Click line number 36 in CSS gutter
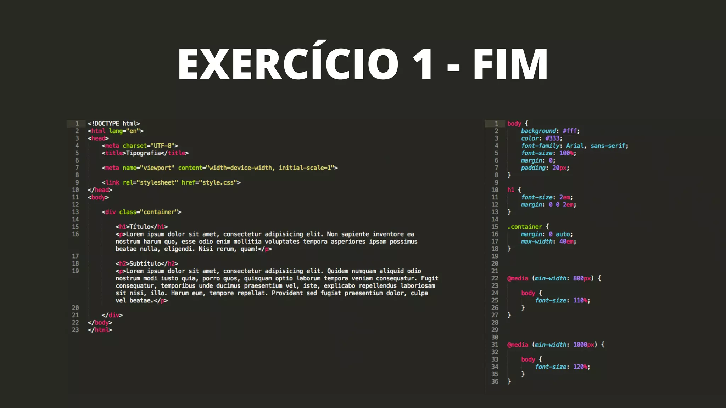 point(495,381)
